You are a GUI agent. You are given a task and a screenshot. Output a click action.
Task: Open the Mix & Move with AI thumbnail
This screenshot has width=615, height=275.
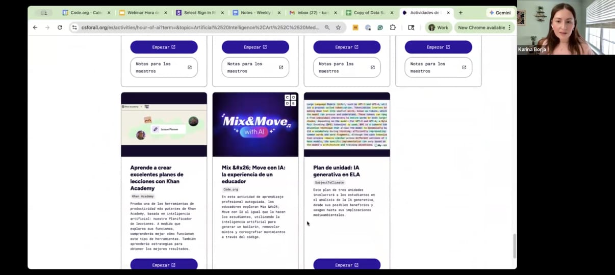(x=255, y=124)
